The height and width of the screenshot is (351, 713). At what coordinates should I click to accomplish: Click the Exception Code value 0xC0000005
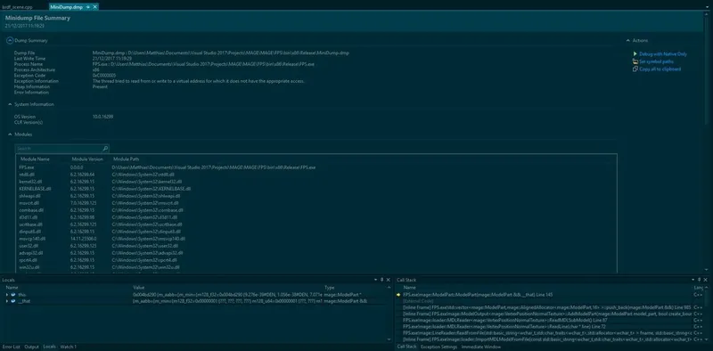point(104,76)
